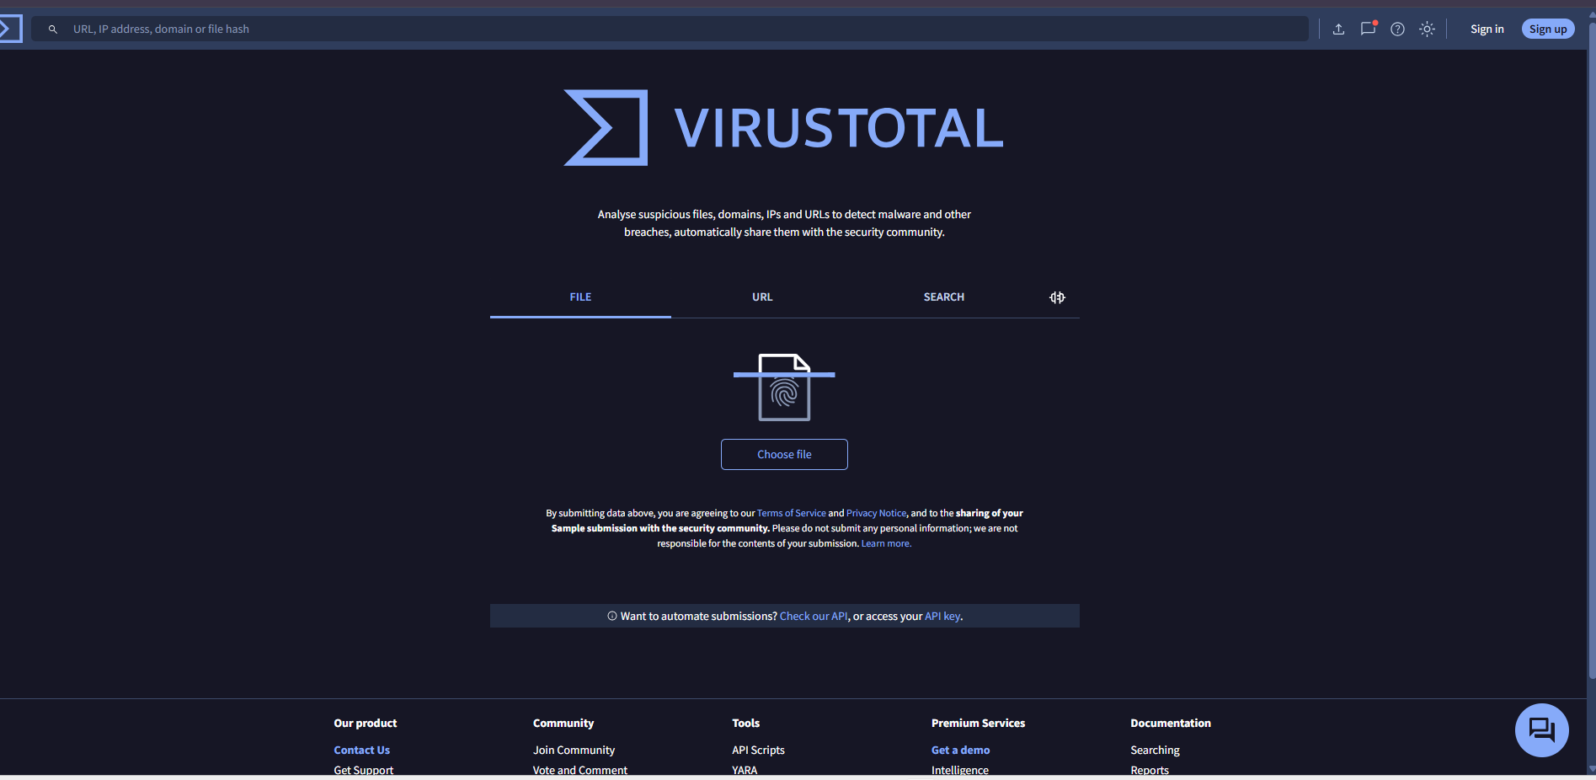
Task: Click the fingerprint file upload icon
Action: 784,387
